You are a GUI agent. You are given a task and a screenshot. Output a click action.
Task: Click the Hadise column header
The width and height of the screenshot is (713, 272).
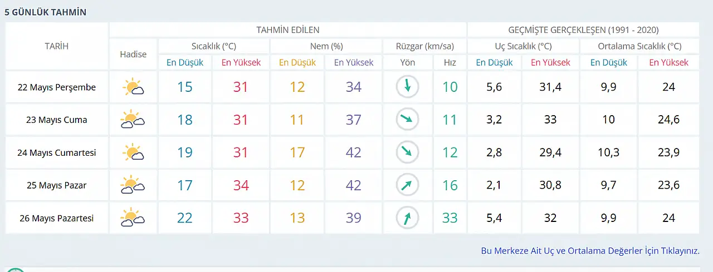[133, 54]
